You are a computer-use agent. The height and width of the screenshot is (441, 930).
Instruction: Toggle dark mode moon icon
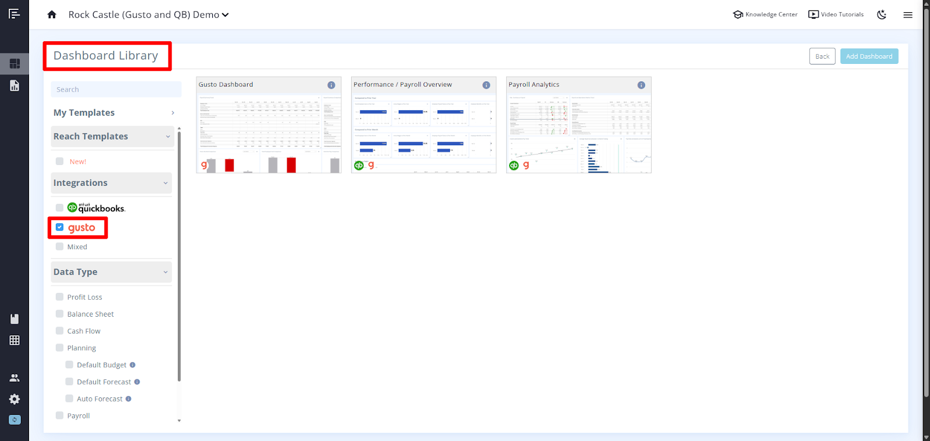tap(882, 15)
